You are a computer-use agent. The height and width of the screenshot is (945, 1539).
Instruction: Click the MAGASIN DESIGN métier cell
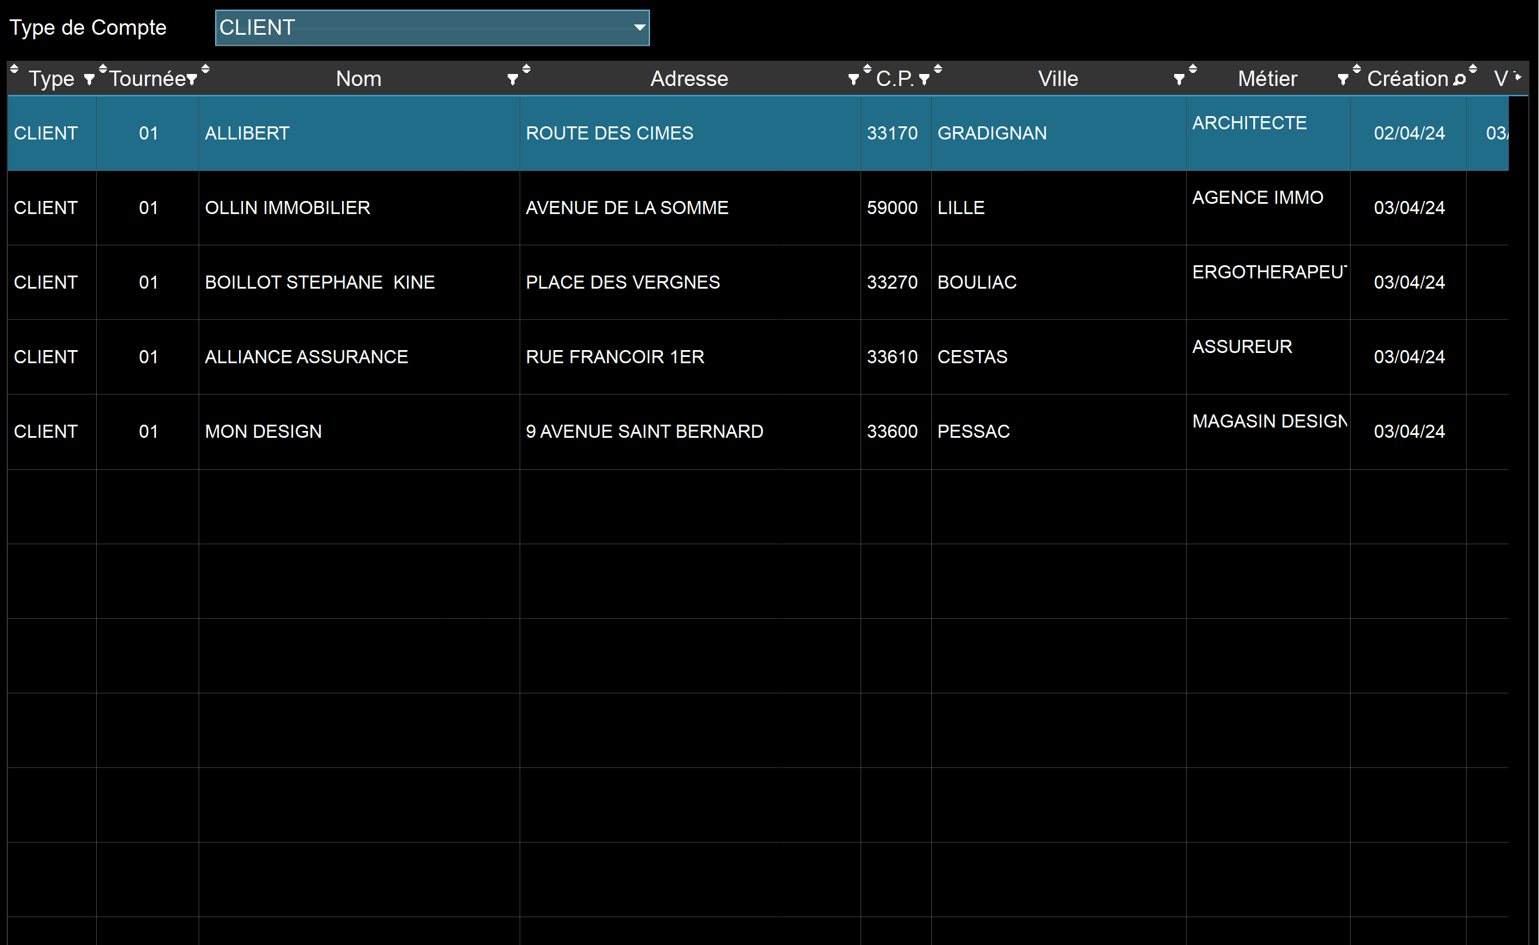pyautogui.click(x=1269, y=432)
